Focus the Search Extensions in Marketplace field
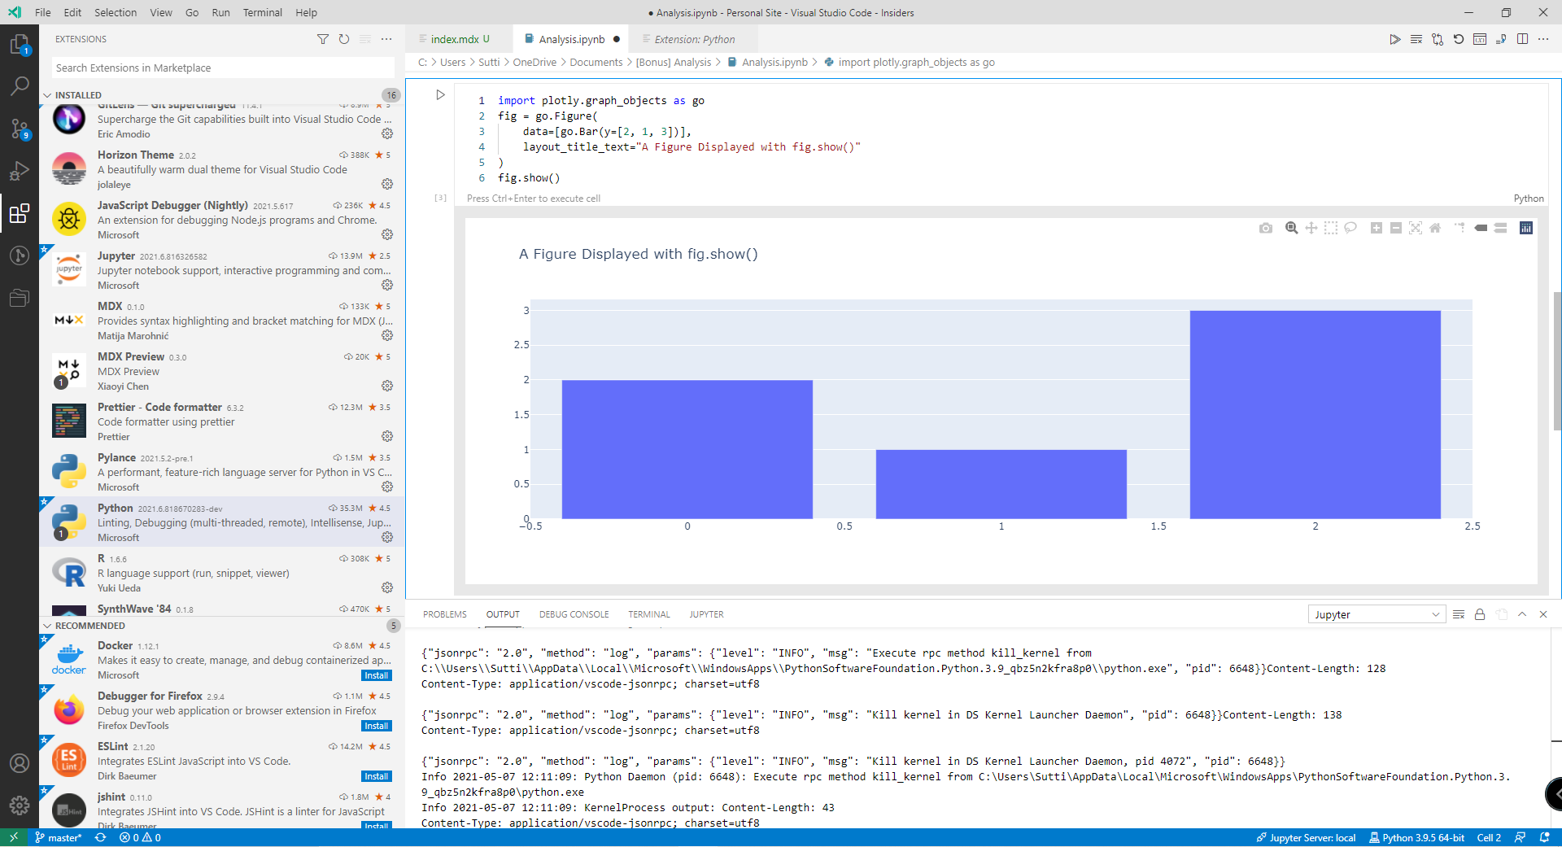The width and height of the screenshot is (1562, 847). (222, 68)
